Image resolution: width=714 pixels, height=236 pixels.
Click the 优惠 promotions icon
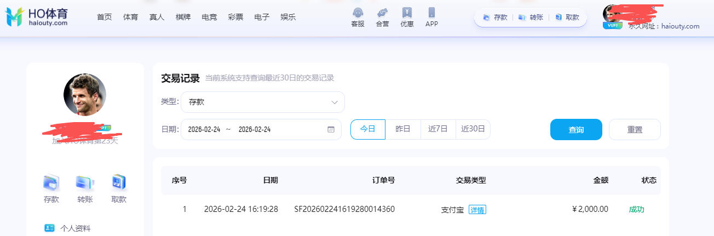click(407, 13)
